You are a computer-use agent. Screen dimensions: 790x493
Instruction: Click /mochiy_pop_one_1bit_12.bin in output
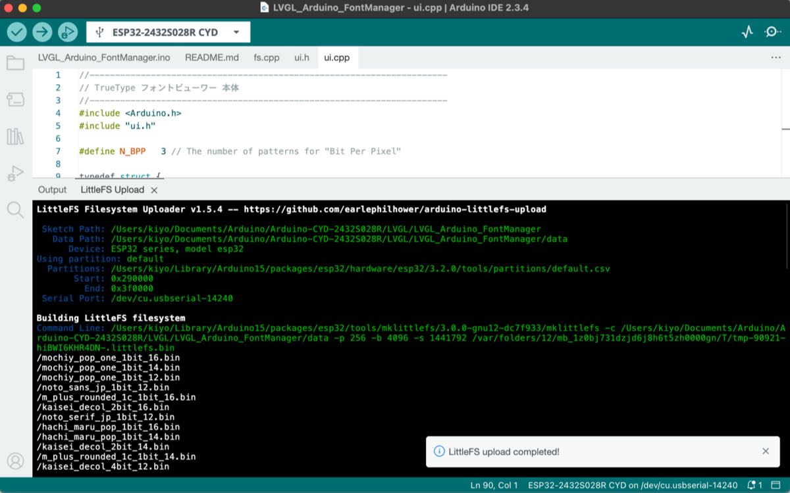108,377
